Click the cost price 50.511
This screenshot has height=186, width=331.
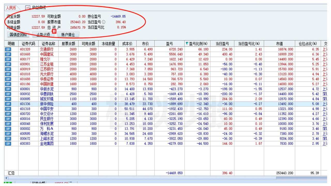point(130,109)
